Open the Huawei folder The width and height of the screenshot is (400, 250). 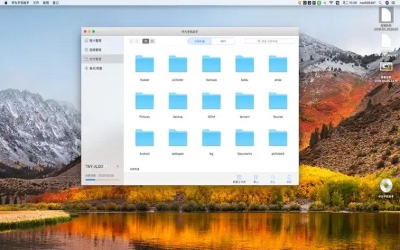(145, 64)
